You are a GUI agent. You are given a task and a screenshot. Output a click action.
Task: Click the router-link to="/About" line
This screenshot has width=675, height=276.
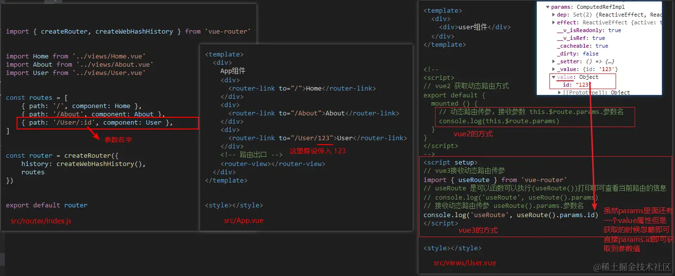(x=313, y=113)
